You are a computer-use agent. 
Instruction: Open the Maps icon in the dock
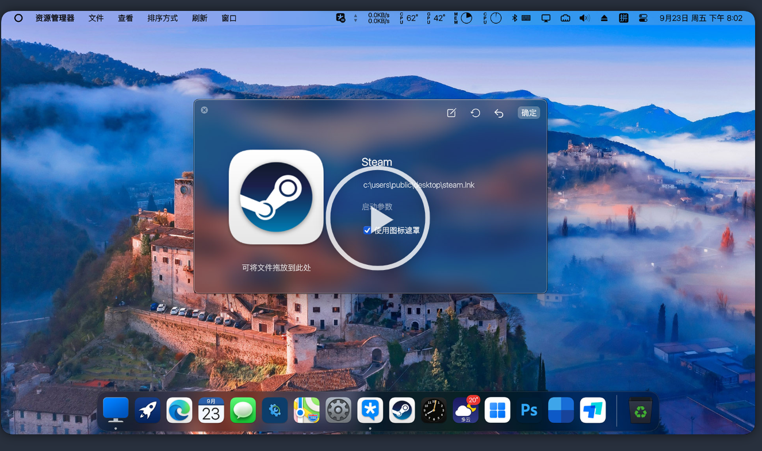point(307,411)
